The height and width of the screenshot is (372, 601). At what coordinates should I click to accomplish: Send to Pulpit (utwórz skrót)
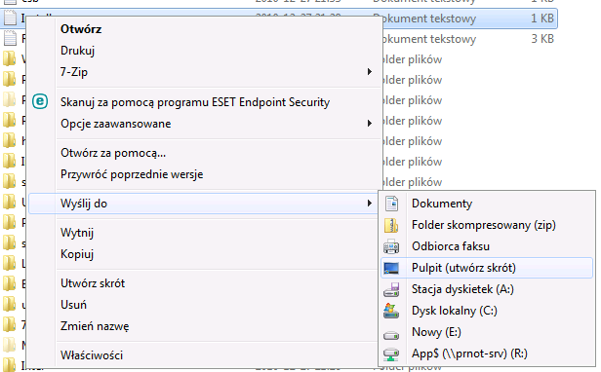pyautogui.click(x=487, y=268)
